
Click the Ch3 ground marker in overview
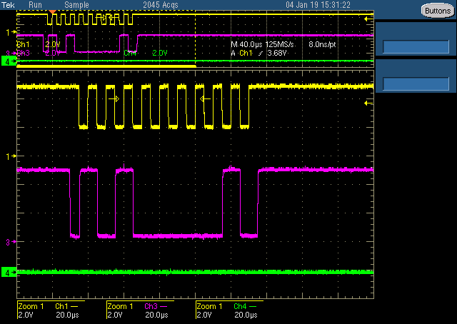[x=11, y=54]
